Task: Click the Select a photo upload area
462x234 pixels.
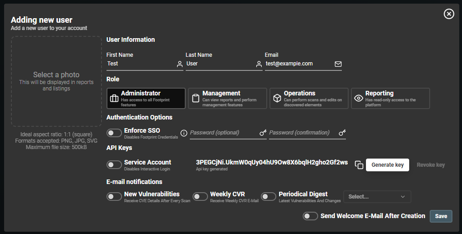Action: point(56,81)
